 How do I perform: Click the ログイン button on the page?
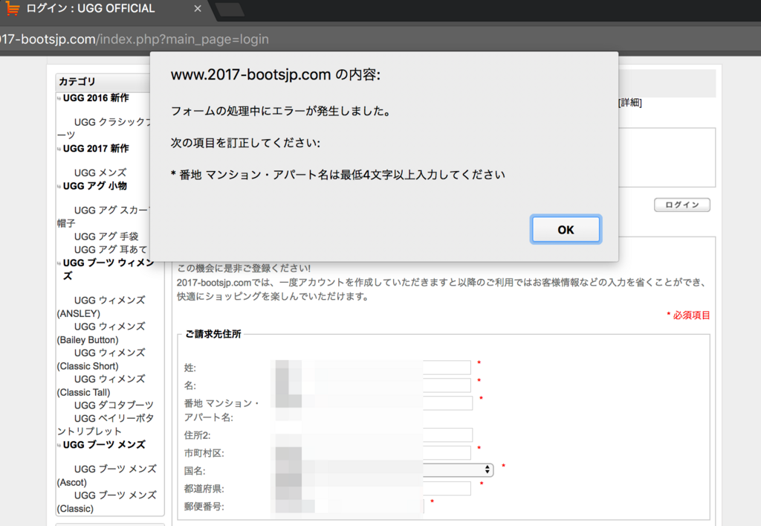682,205
